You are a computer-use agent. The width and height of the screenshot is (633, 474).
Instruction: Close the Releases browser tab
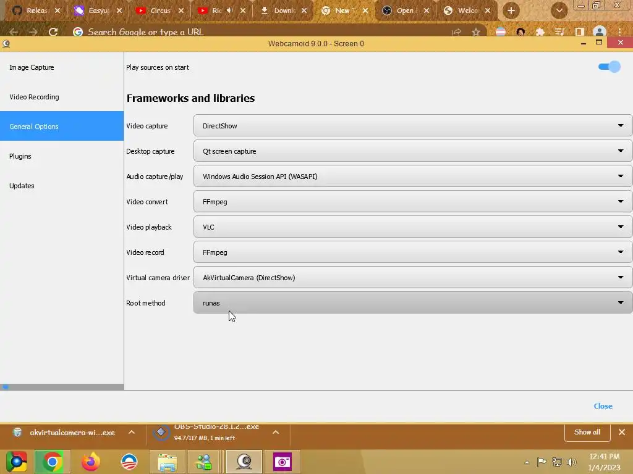(x=57, y=10)
